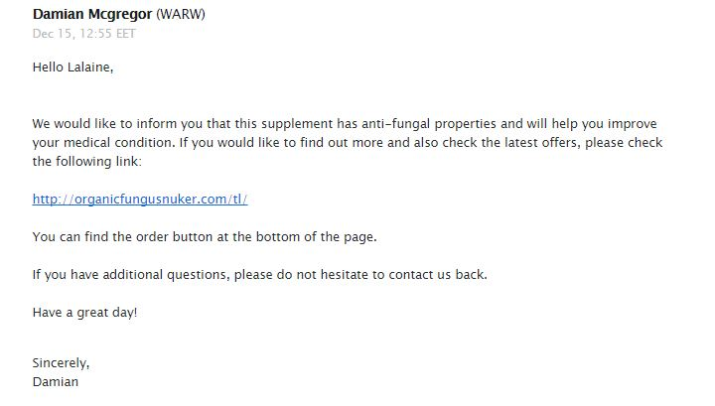This screenshot has height=406, width=715.
Task: Click the 'Damian' signature at bottom
Action: pyautogui.click(x=56, y=382)
